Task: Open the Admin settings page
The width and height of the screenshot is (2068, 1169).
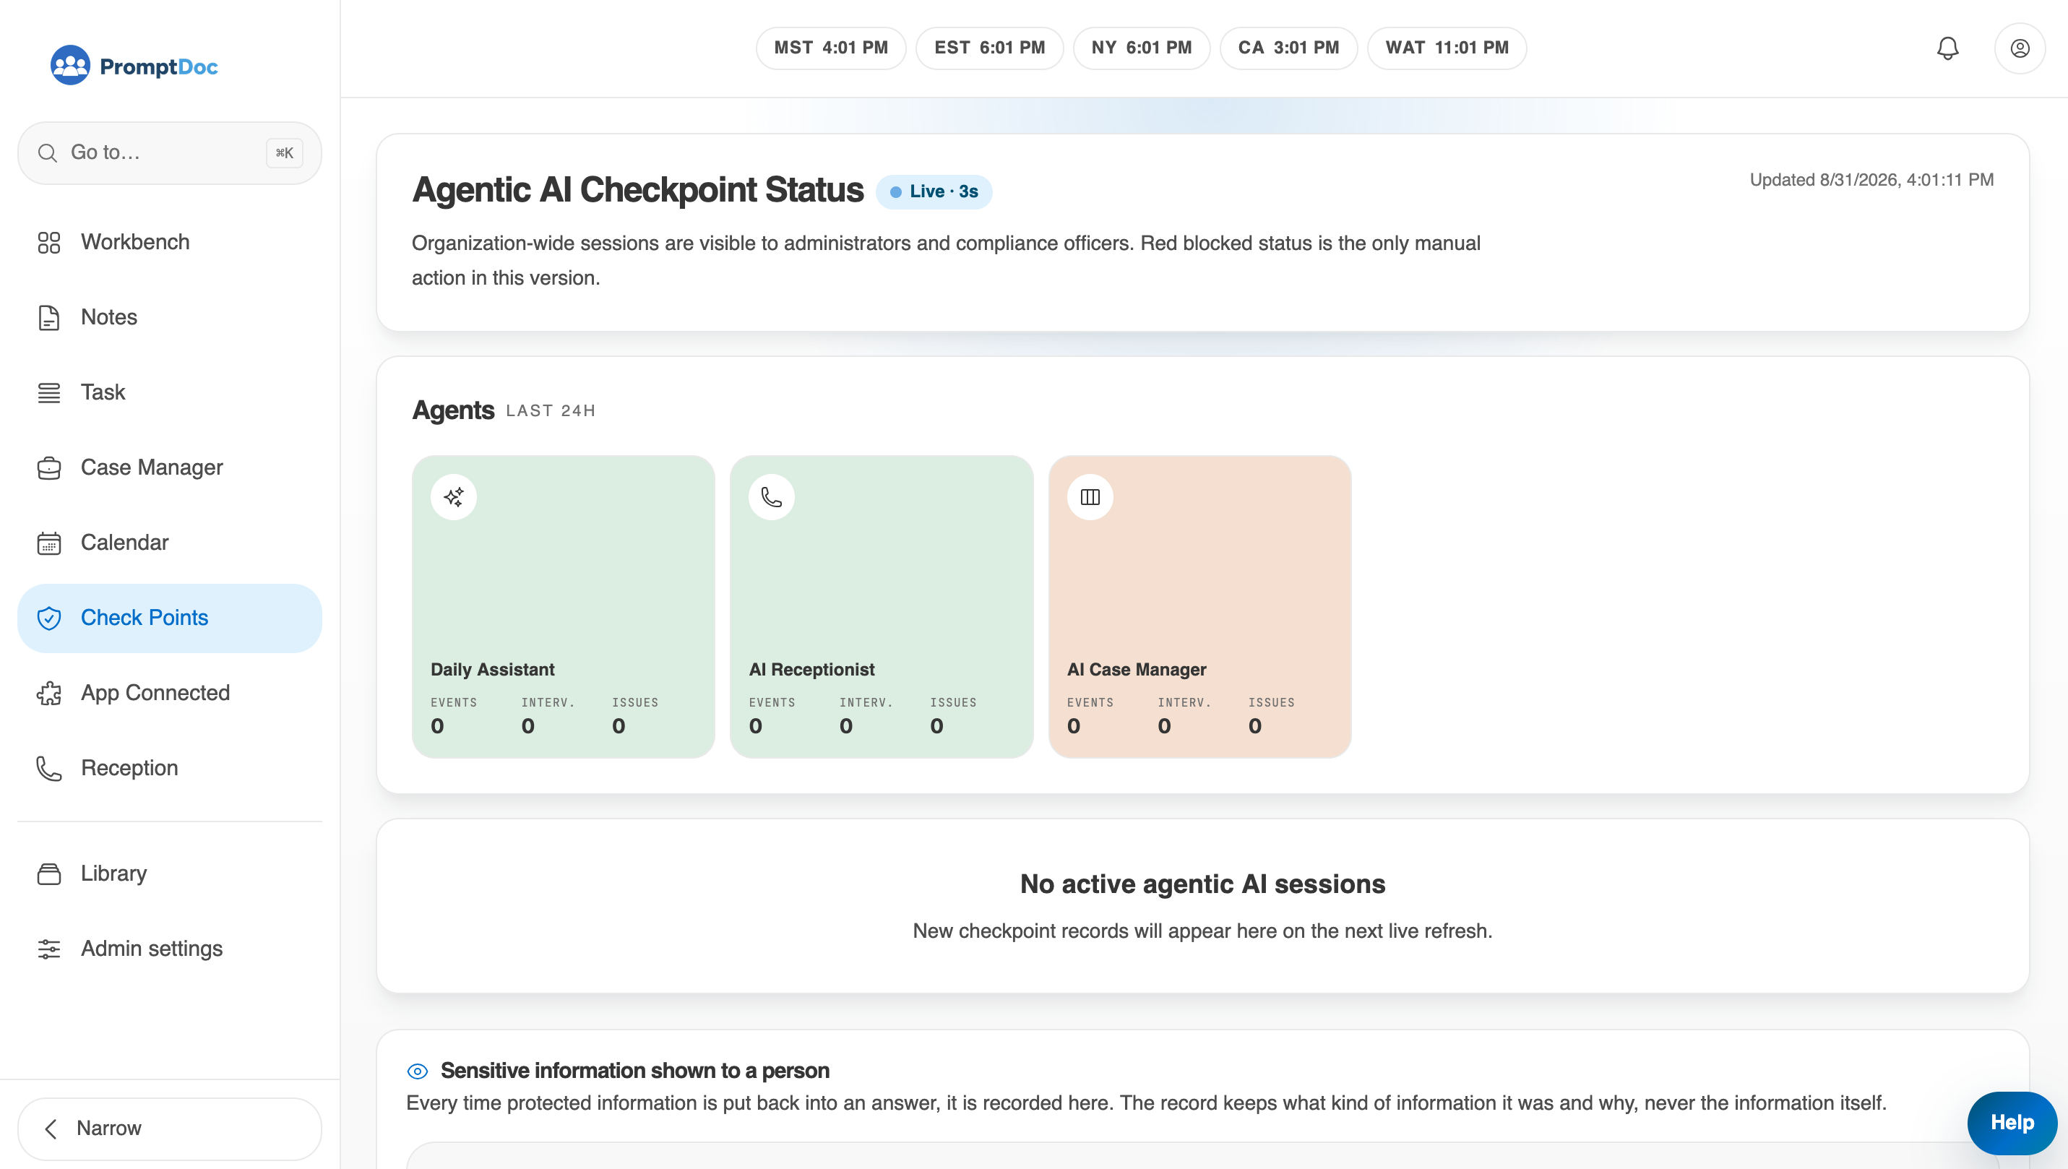Action: pyautogui.click(x=169, y=949)
